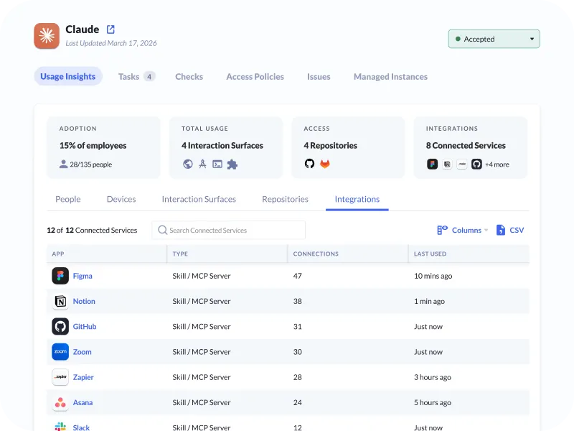Screen dimensions: 574x431
Task: Click Zapier icon in Integrations card
Action: (462, 164)
